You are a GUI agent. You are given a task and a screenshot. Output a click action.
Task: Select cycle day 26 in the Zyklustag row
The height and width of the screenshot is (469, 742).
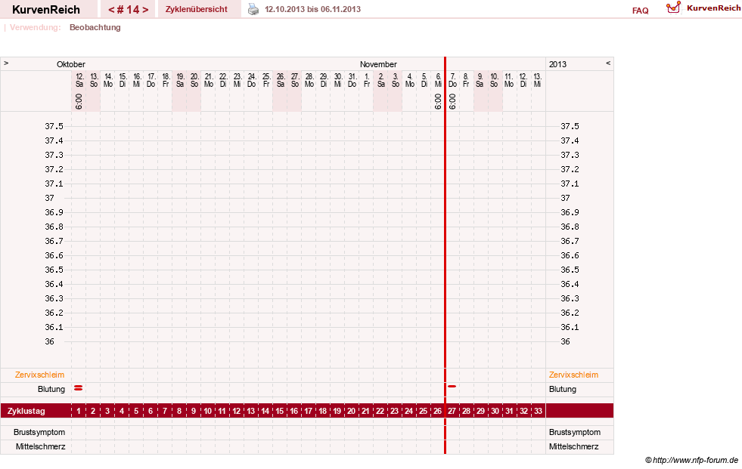click(438, 411)
